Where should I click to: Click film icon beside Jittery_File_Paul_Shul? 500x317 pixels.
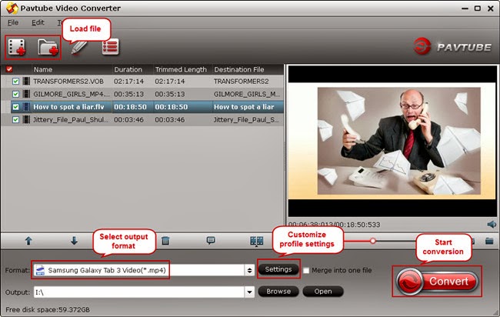point(26,119)
